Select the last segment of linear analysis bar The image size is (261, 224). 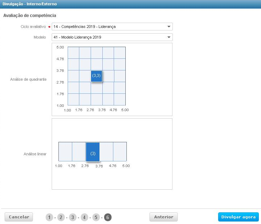click(120, 151)
